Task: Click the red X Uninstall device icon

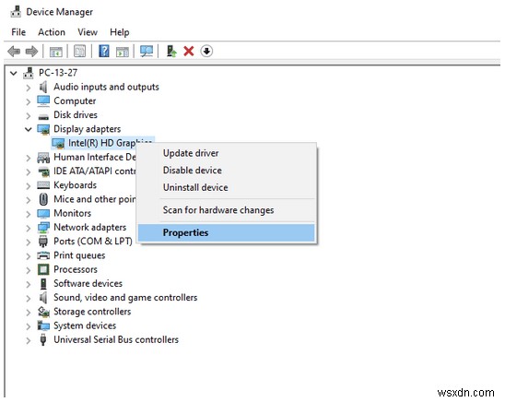Action: point(189,52)
